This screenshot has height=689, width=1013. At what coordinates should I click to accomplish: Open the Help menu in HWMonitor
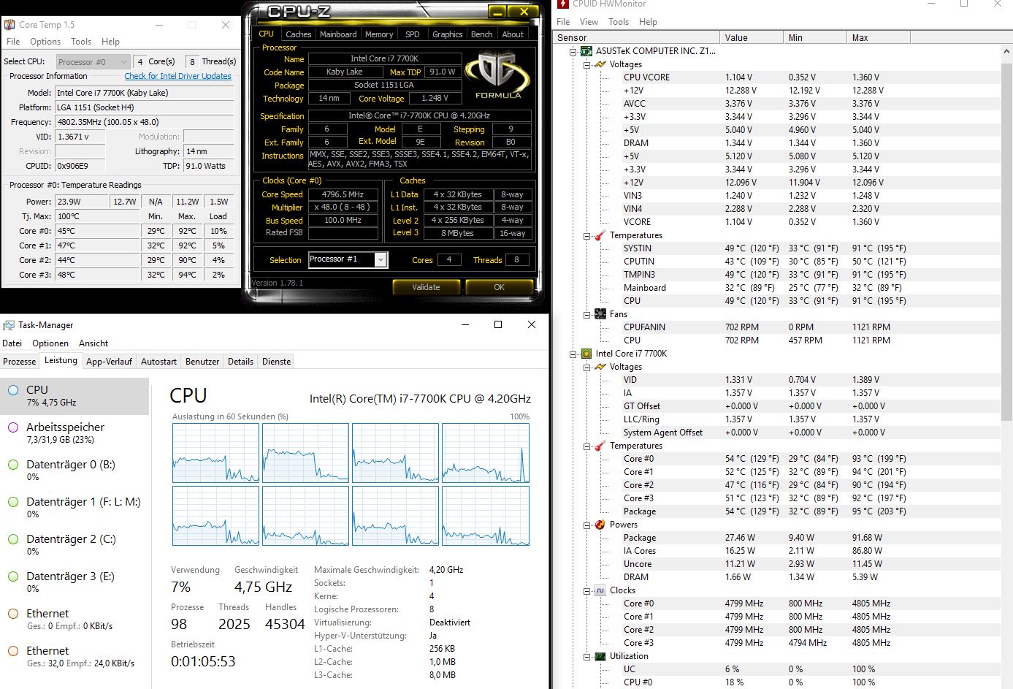[x=648, y=22]
